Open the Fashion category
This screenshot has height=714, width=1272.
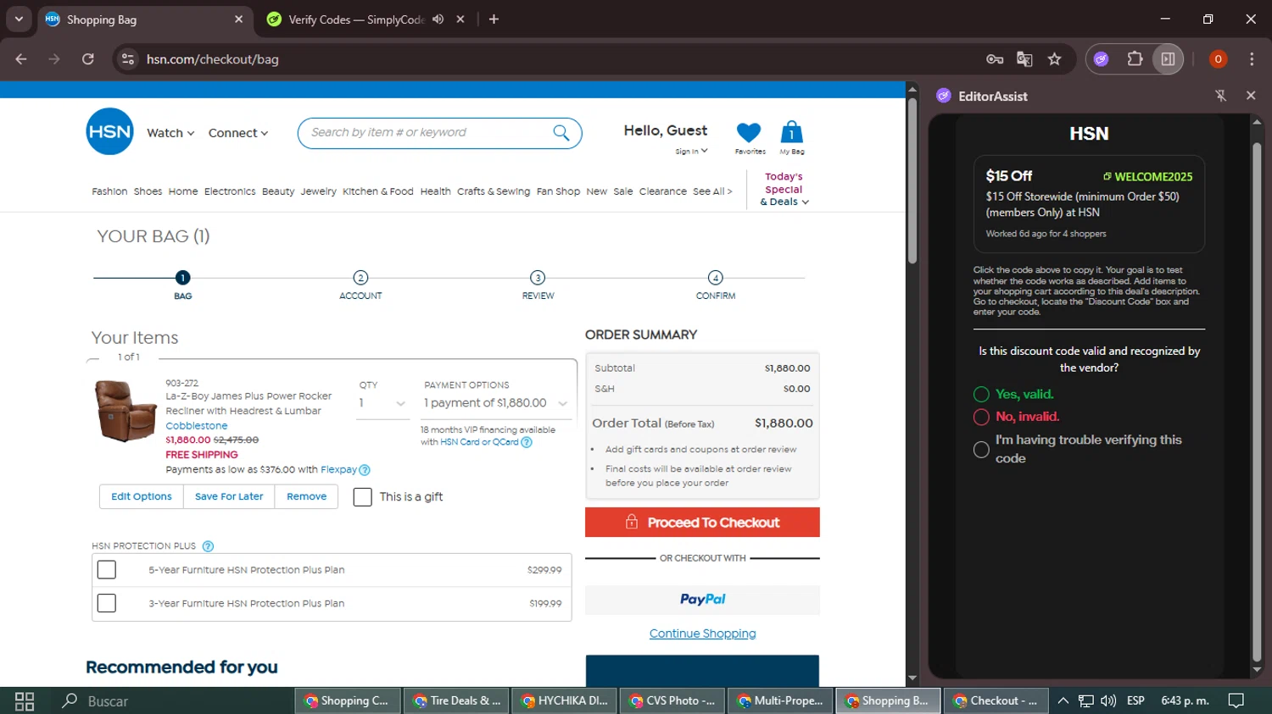[x=109, y=191]
